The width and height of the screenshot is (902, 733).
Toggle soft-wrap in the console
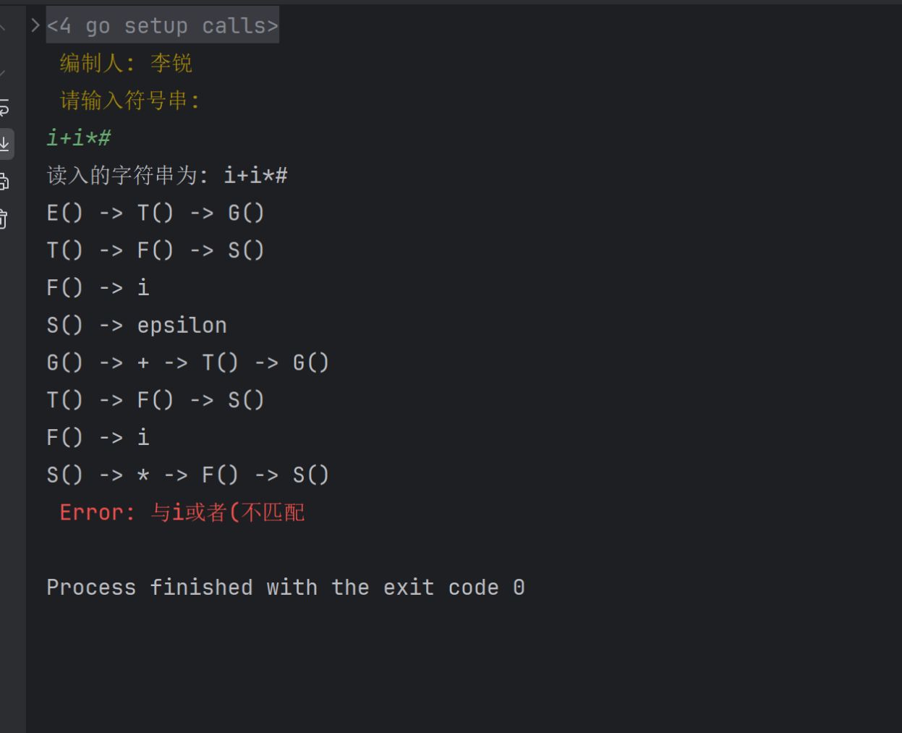point(4,108)
